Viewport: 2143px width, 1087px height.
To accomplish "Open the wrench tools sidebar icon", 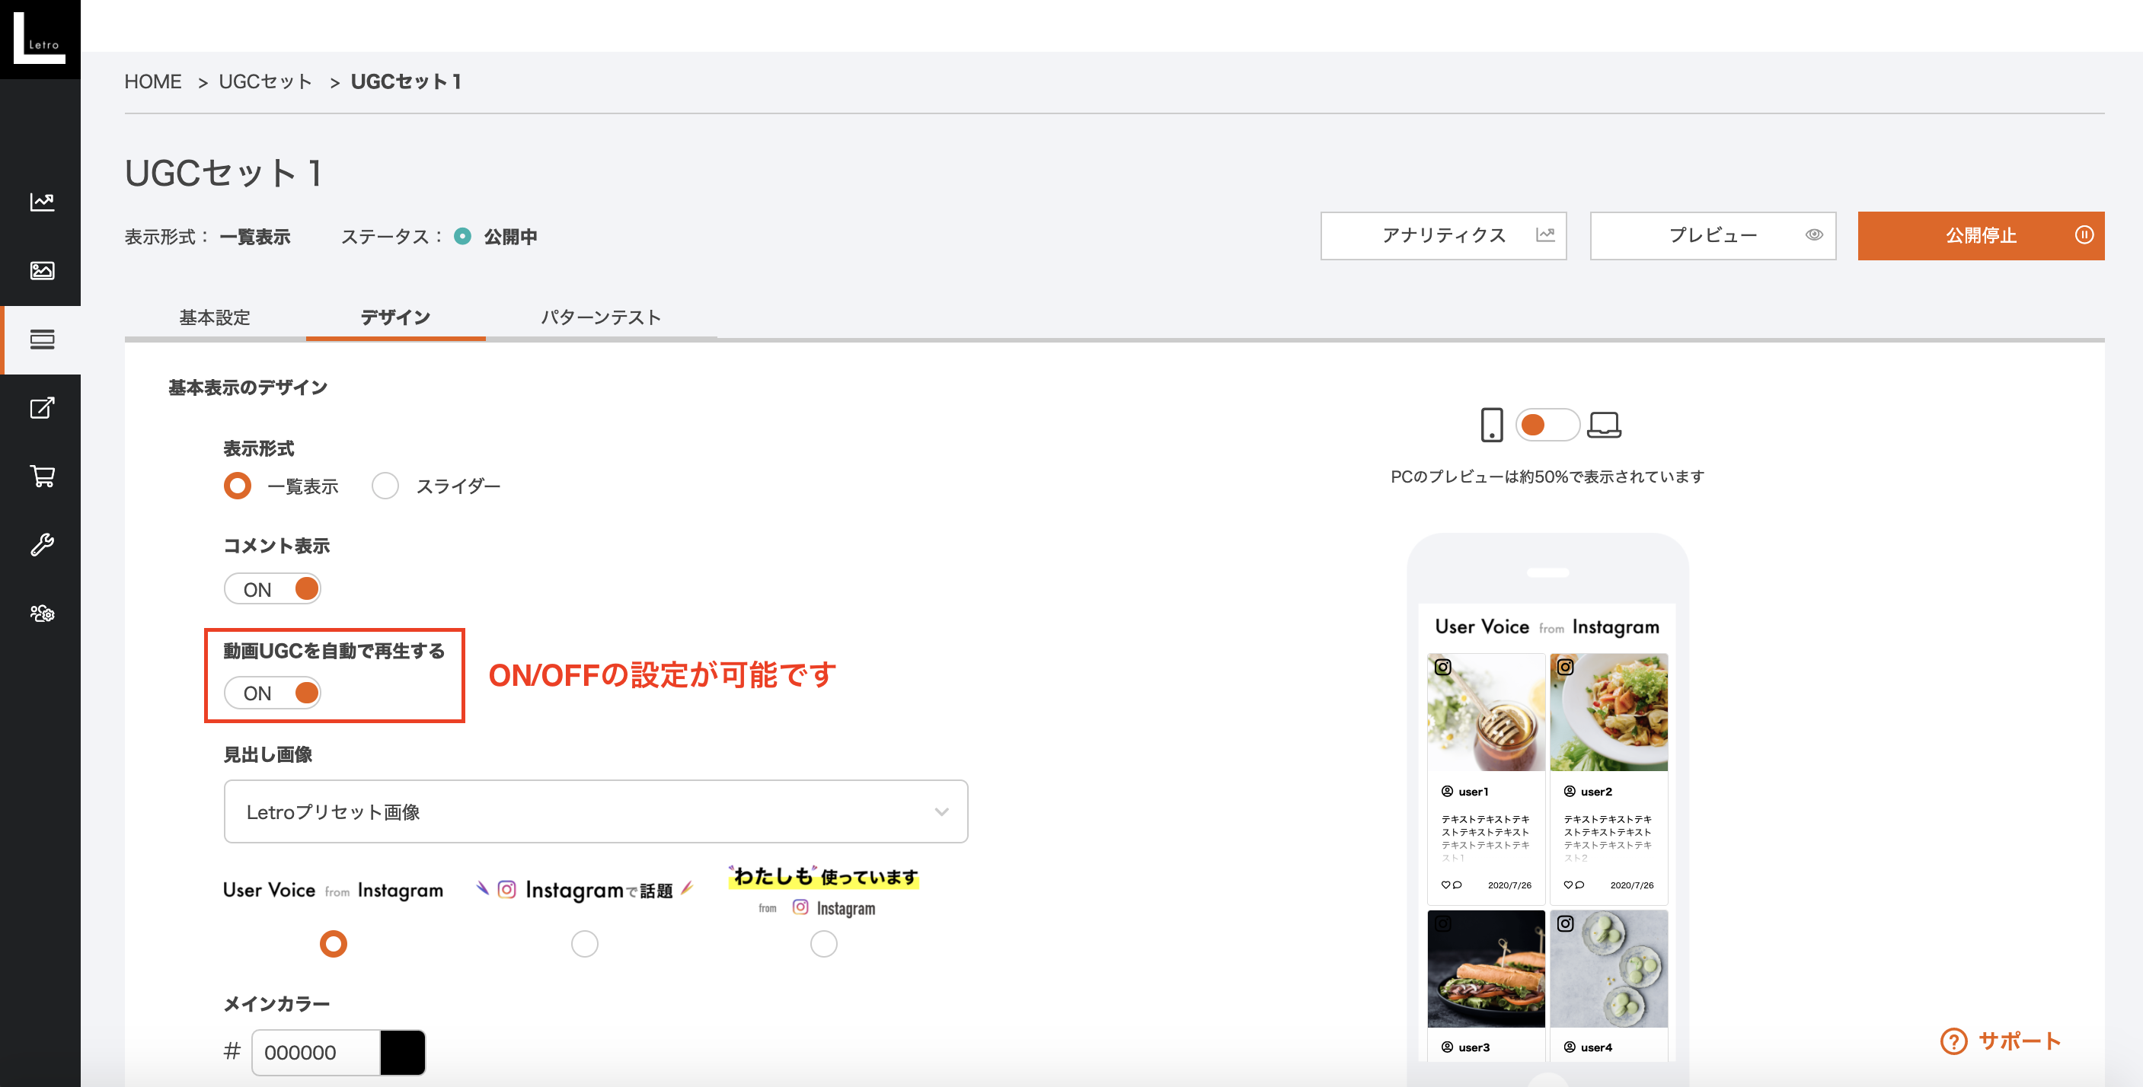I will 42,545.
